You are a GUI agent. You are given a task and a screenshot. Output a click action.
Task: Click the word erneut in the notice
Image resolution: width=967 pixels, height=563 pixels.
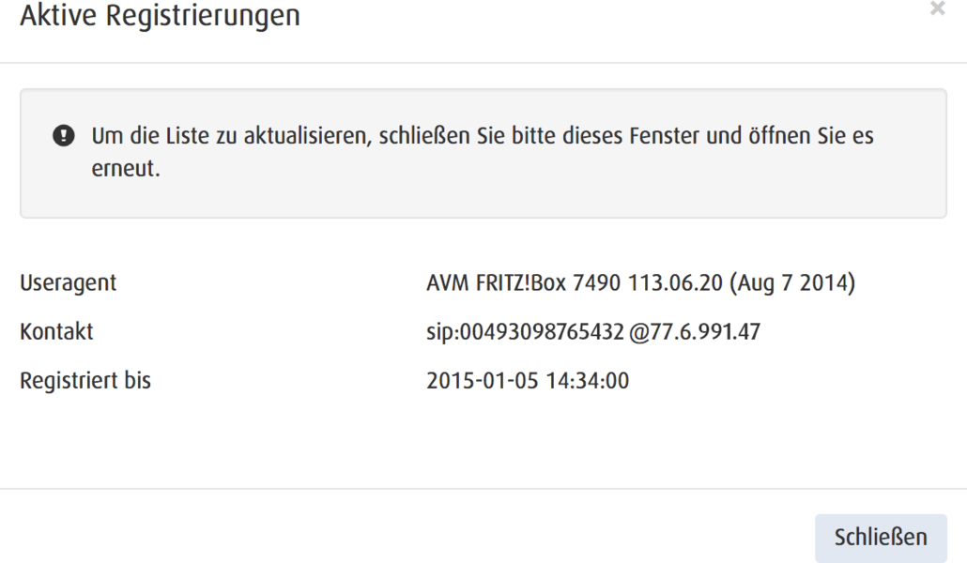124,168
